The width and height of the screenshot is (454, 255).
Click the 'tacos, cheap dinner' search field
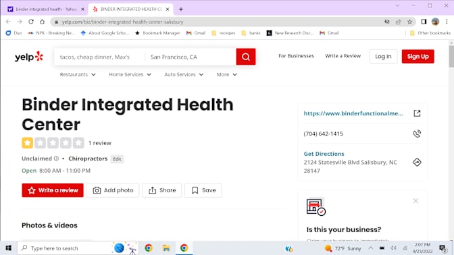[x=99, y=57]
